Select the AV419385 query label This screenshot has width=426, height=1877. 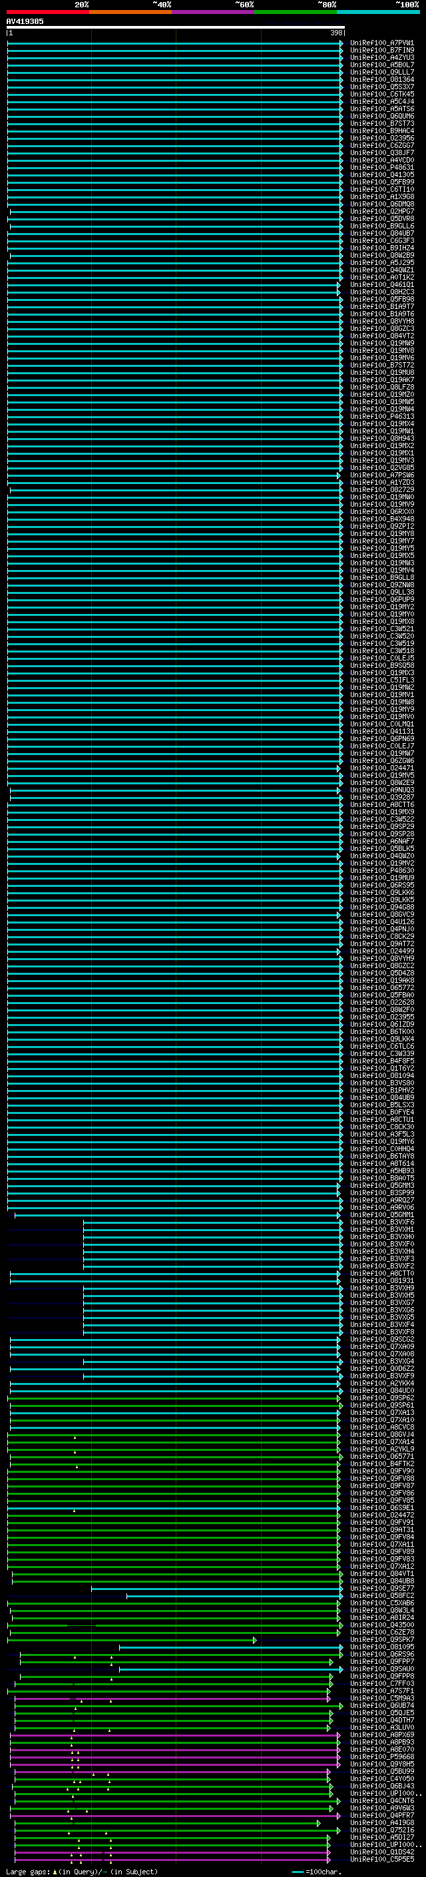click(25, 21)
